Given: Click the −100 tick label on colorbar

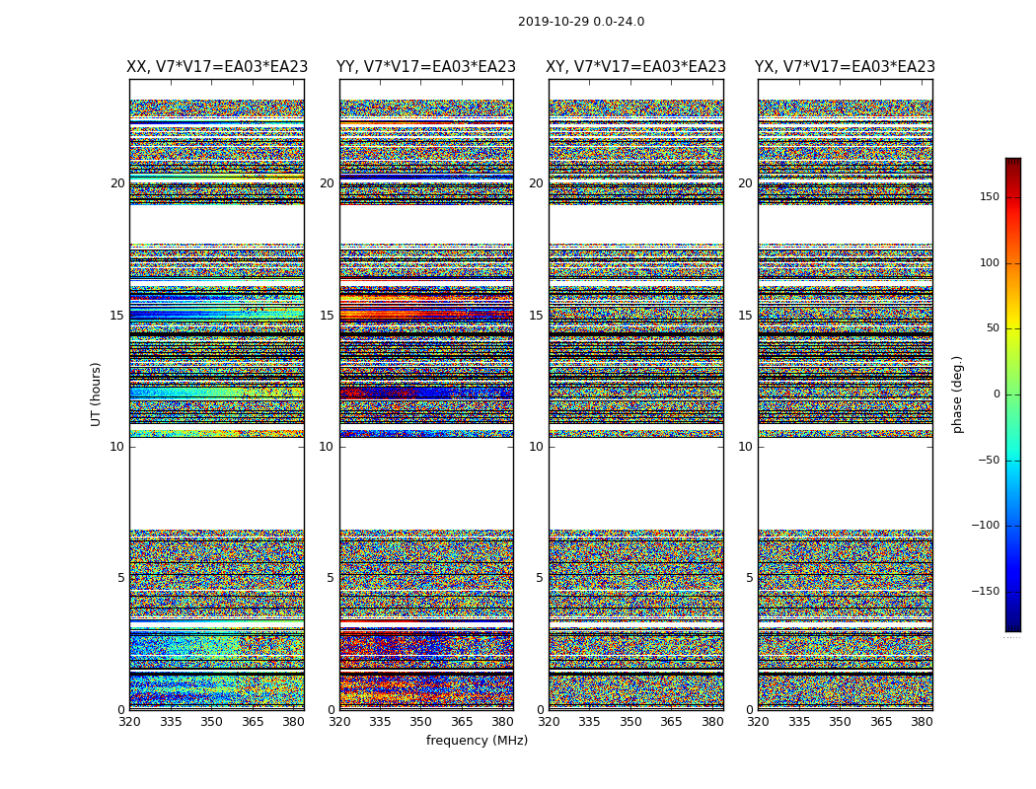Looking at the screenshot, I should [986, 525].
